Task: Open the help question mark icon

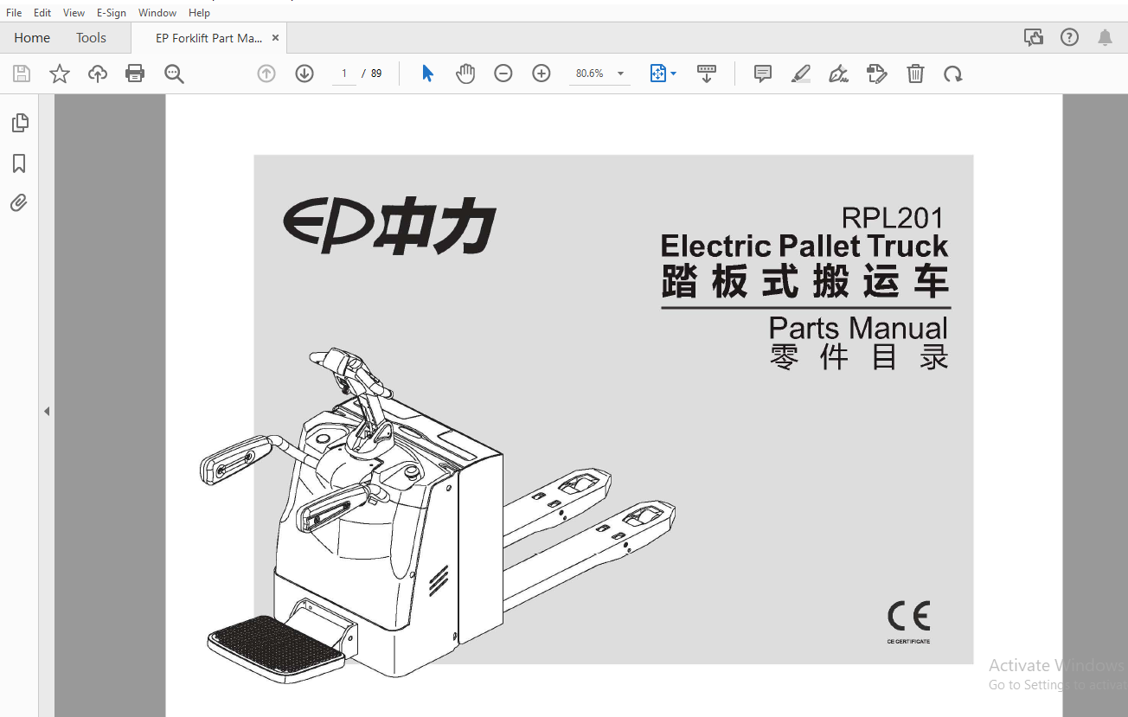Action: tap(1070, 37)
